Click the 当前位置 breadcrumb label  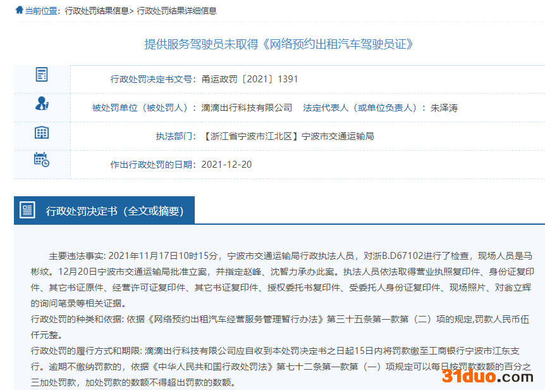point(42,11)
